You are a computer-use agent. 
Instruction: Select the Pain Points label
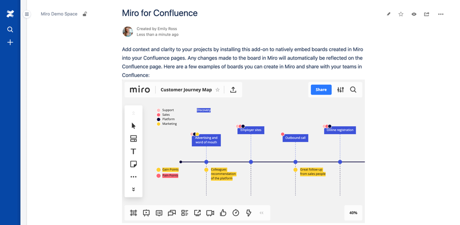click(x=170, y=175)
